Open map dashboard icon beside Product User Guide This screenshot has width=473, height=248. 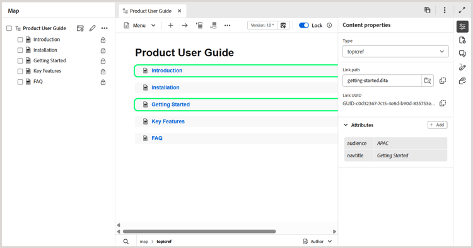(x=80, y=28)
